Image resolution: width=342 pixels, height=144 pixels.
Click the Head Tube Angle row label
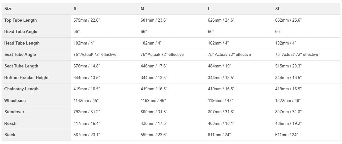tap(21, 32)
